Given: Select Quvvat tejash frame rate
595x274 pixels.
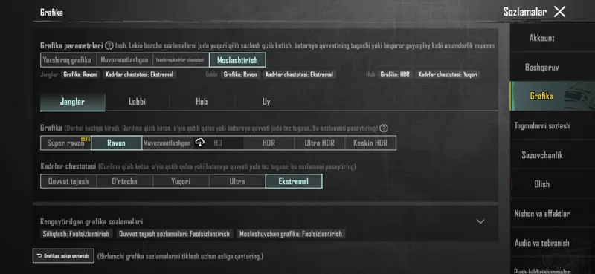Looking at the screenshot, I should (68, 181).
